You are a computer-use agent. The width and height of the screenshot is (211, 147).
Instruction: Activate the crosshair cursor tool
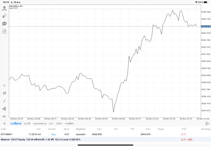pos(4,86)
